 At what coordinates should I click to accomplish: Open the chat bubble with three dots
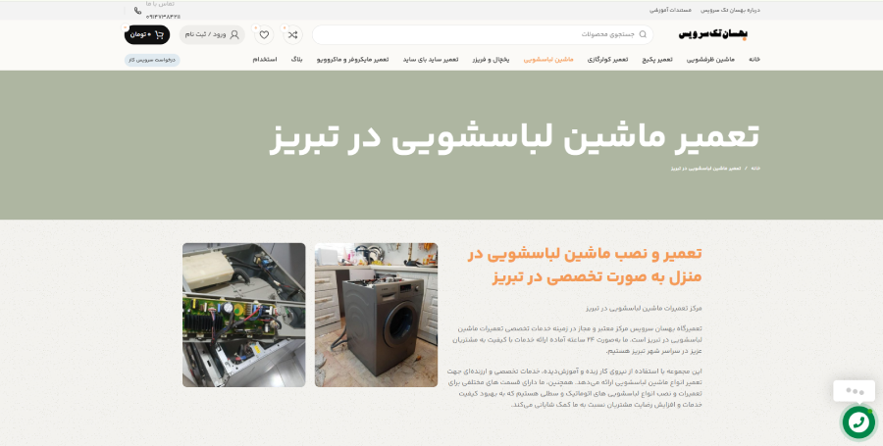[x=855, y=391]
